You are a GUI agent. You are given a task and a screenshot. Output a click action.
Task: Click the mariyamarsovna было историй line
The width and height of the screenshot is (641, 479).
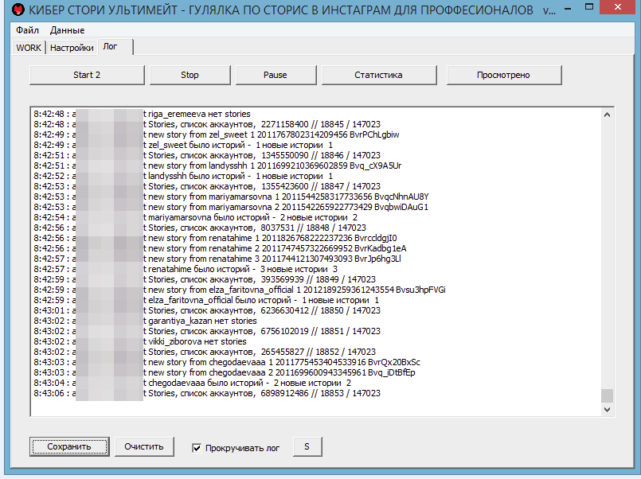[195, 218]
